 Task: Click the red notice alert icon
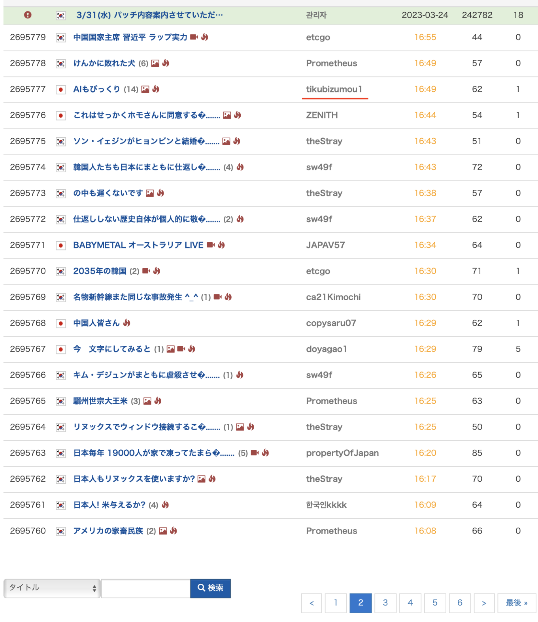[28, 15]
